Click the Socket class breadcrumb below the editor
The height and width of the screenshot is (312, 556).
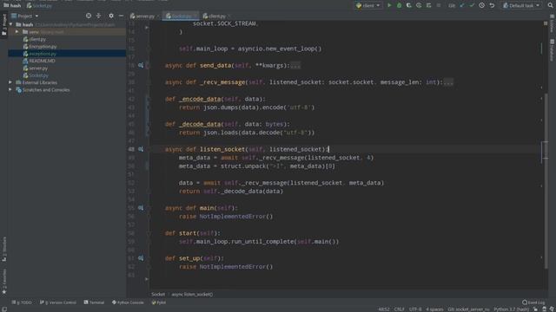(x=158, y=295)
